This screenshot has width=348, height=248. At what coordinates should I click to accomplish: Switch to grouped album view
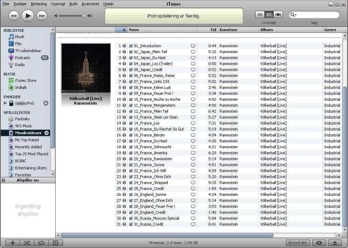pos(269,15)
